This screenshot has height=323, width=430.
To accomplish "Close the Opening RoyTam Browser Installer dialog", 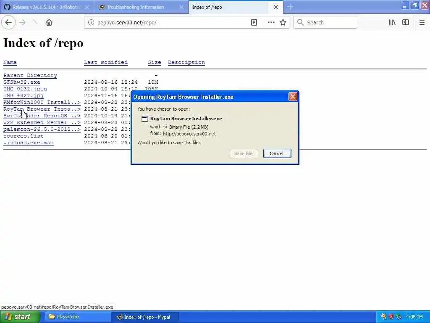I will (x=293, y=97).
